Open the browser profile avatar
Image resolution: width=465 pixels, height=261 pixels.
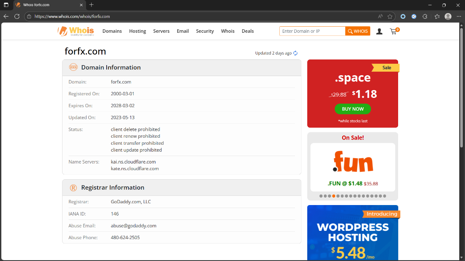(448, 17)
